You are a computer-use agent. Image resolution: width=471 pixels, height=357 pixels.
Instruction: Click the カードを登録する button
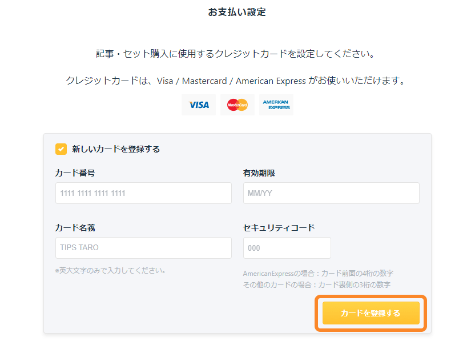[x=371, y=313]
